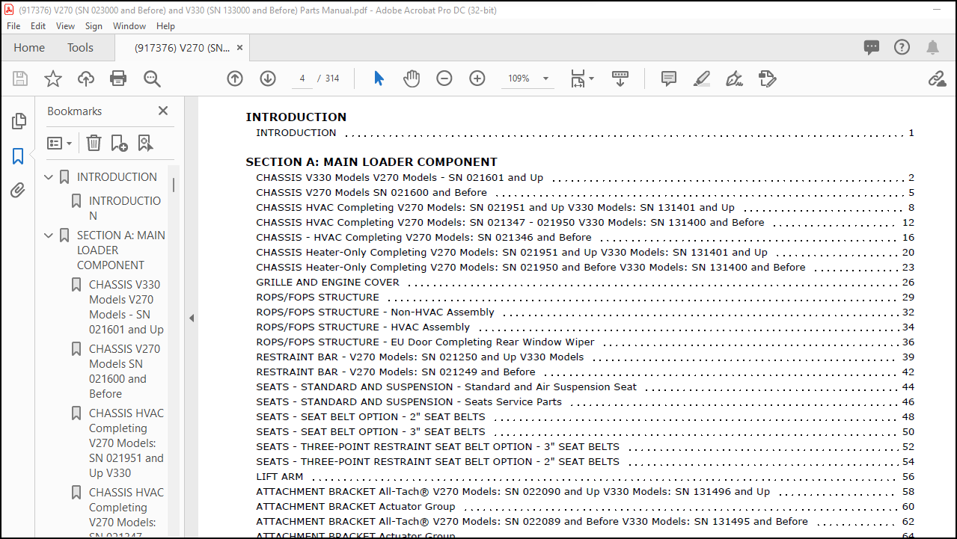Open bookmark CHASSIS V330 Models V270 Models
Viewport: 957px width, 539px height.
coord(126,307)
